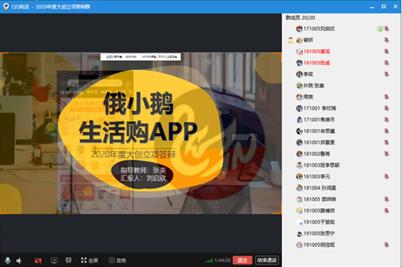The image size is (402, 267).
Task: Click the screen sharing icon in toolbar
Action: pyautogui.click(x=54, y=260)
